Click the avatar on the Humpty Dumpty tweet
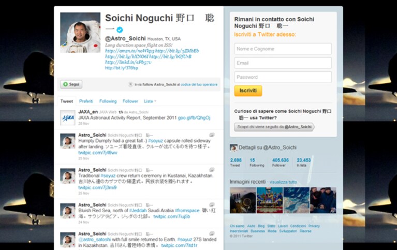Viewport: 397px width, 250px height. (68, 141)
